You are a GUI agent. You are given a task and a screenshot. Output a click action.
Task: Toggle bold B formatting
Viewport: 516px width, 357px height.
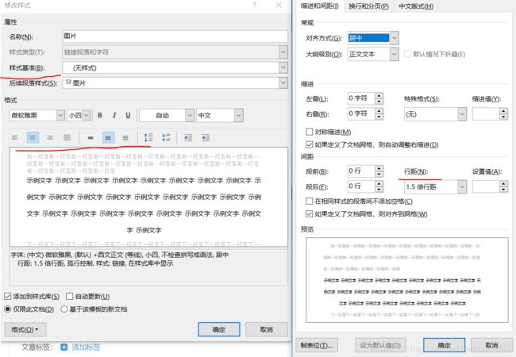coord(100,115)
